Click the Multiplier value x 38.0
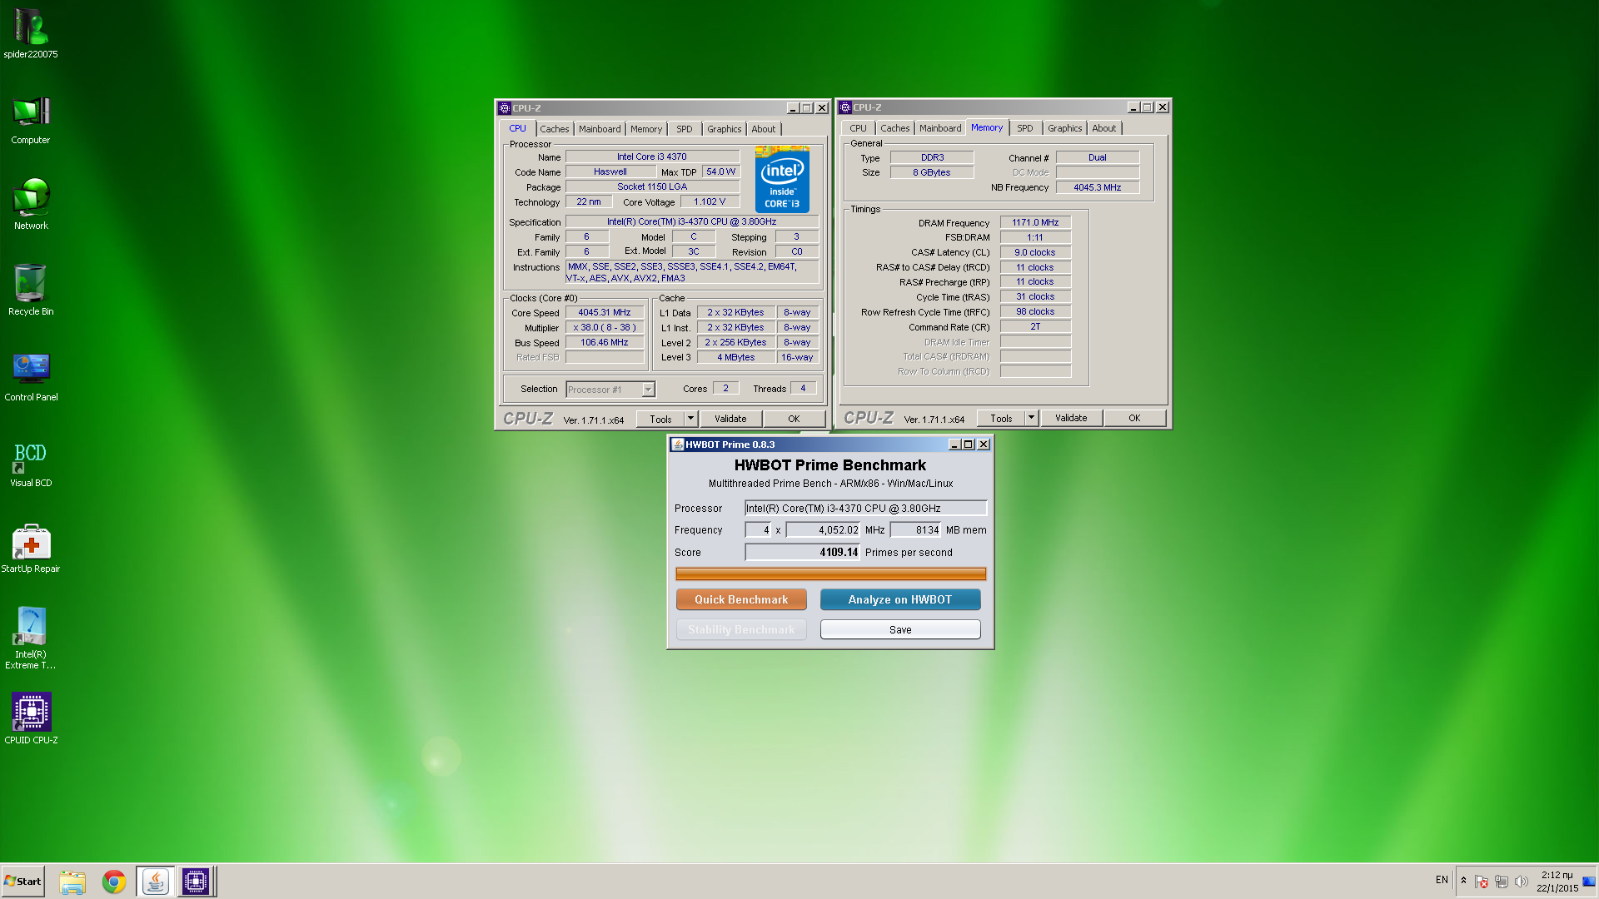 point(605,328)
